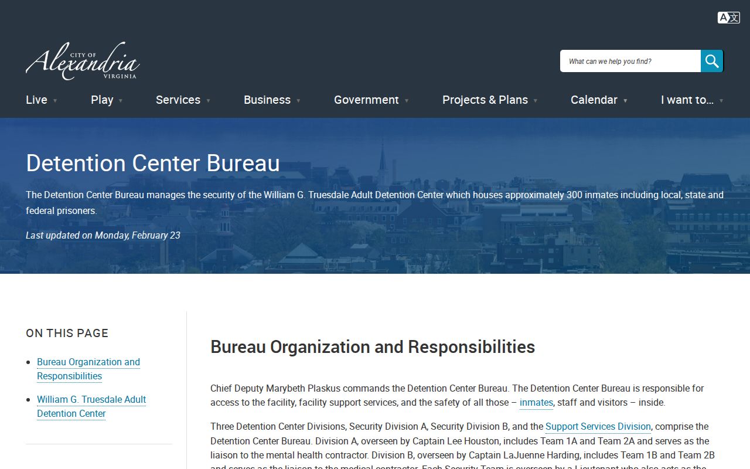Screen dimensions: 750x469
Task: Open the Projects & Plans menu
Action: (485, 100)
